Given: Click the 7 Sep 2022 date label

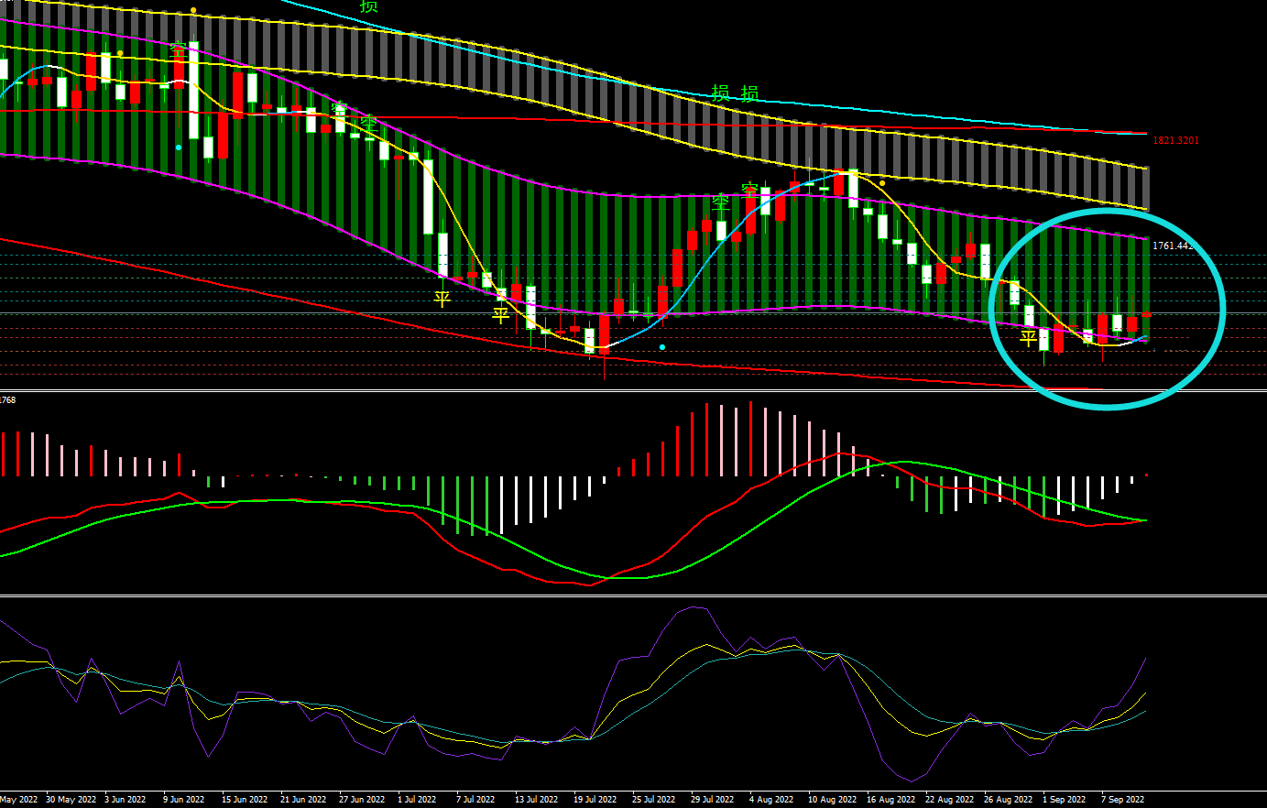Looking at the screenshot, I should 1123,800.
